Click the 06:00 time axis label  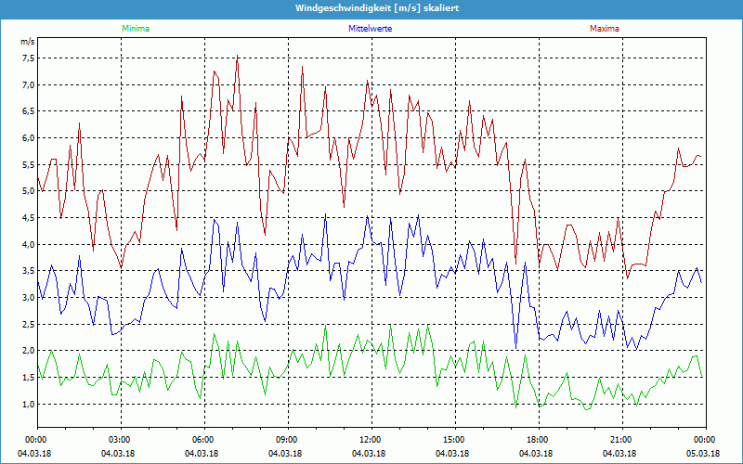tap(203, 440)
